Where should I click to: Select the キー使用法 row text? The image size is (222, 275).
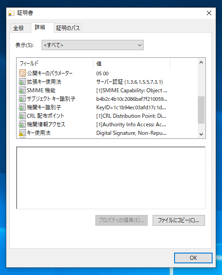point(38,133)
